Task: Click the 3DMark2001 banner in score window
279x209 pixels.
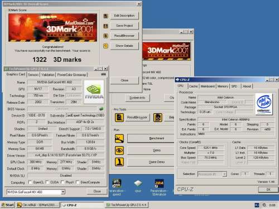Action: [52, 27]
